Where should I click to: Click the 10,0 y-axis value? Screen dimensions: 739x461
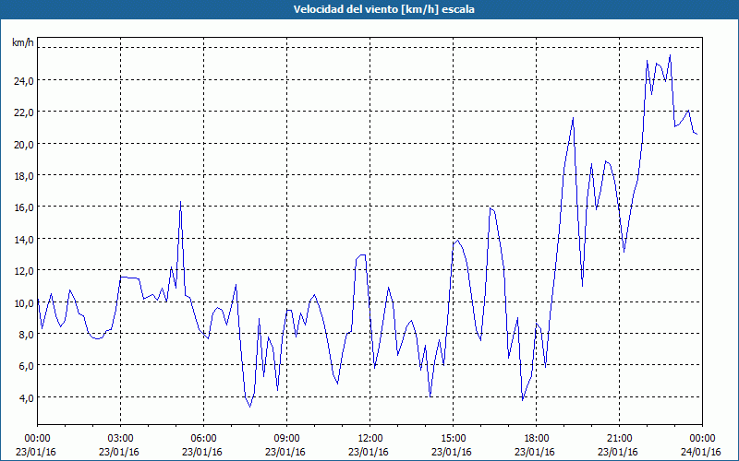click(x=24, y=303)
